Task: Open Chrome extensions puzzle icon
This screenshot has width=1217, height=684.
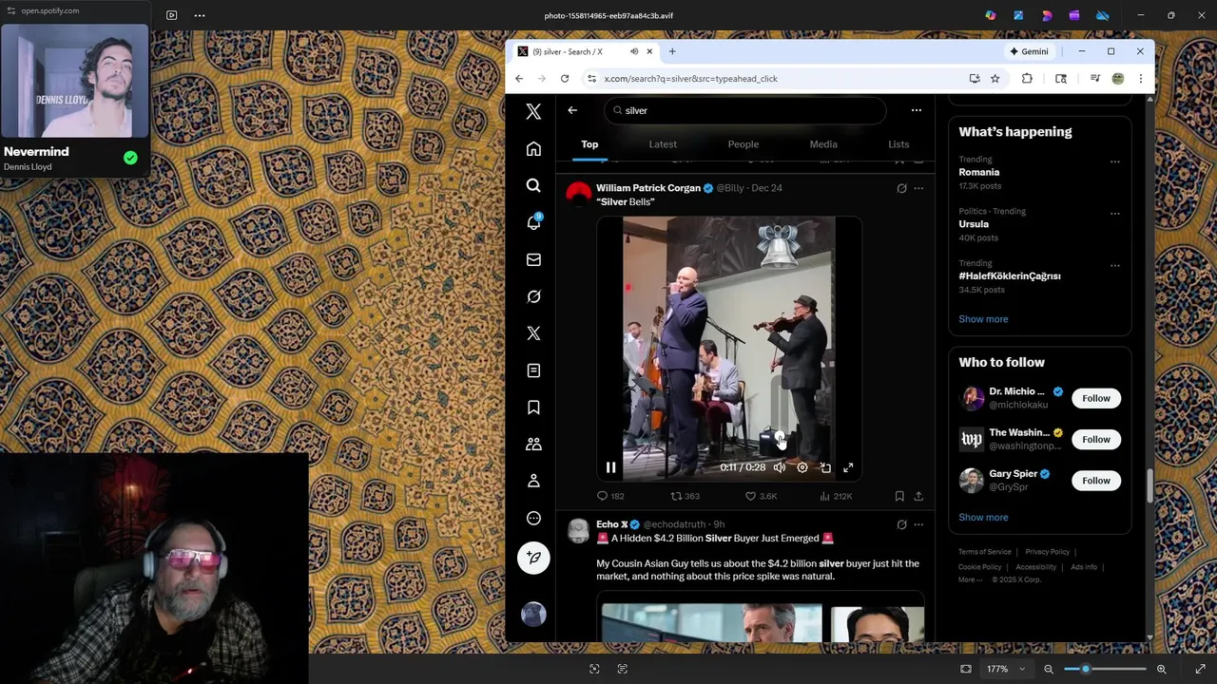Action: [1027, 79]
